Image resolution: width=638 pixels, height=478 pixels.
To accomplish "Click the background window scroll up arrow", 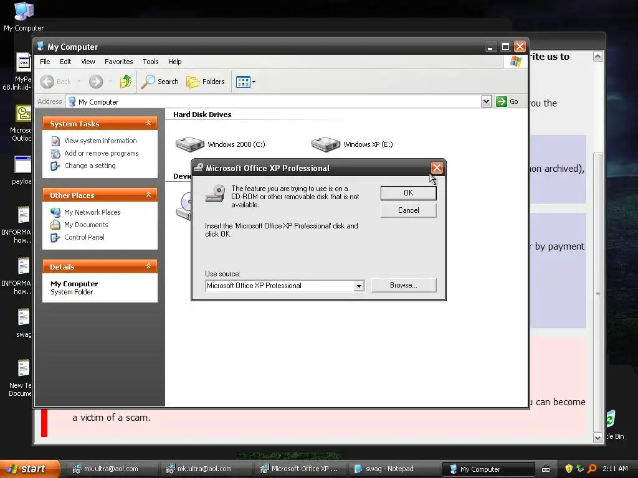I will (x=598, y=57).
